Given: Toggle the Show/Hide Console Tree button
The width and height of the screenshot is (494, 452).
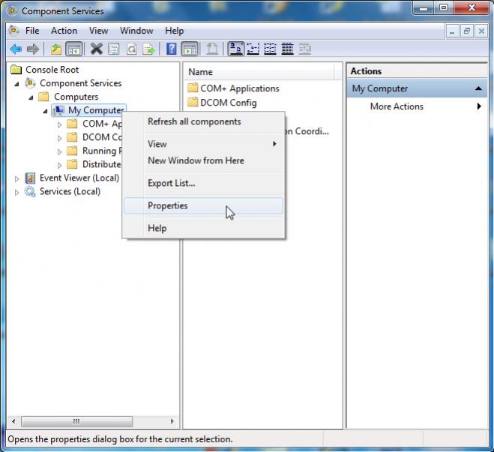Looking at the screenshot, I should 74,49.
